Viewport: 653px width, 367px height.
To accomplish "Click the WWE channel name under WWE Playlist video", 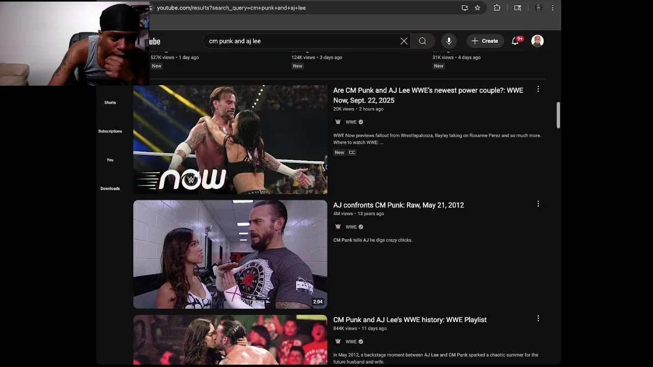I will click(351, 342).
